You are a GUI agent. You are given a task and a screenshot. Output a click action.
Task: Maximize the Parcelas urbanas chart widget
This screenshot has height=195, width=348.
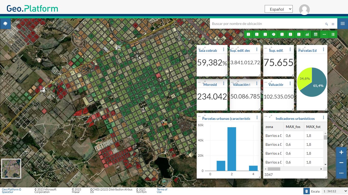pos(204,116)
